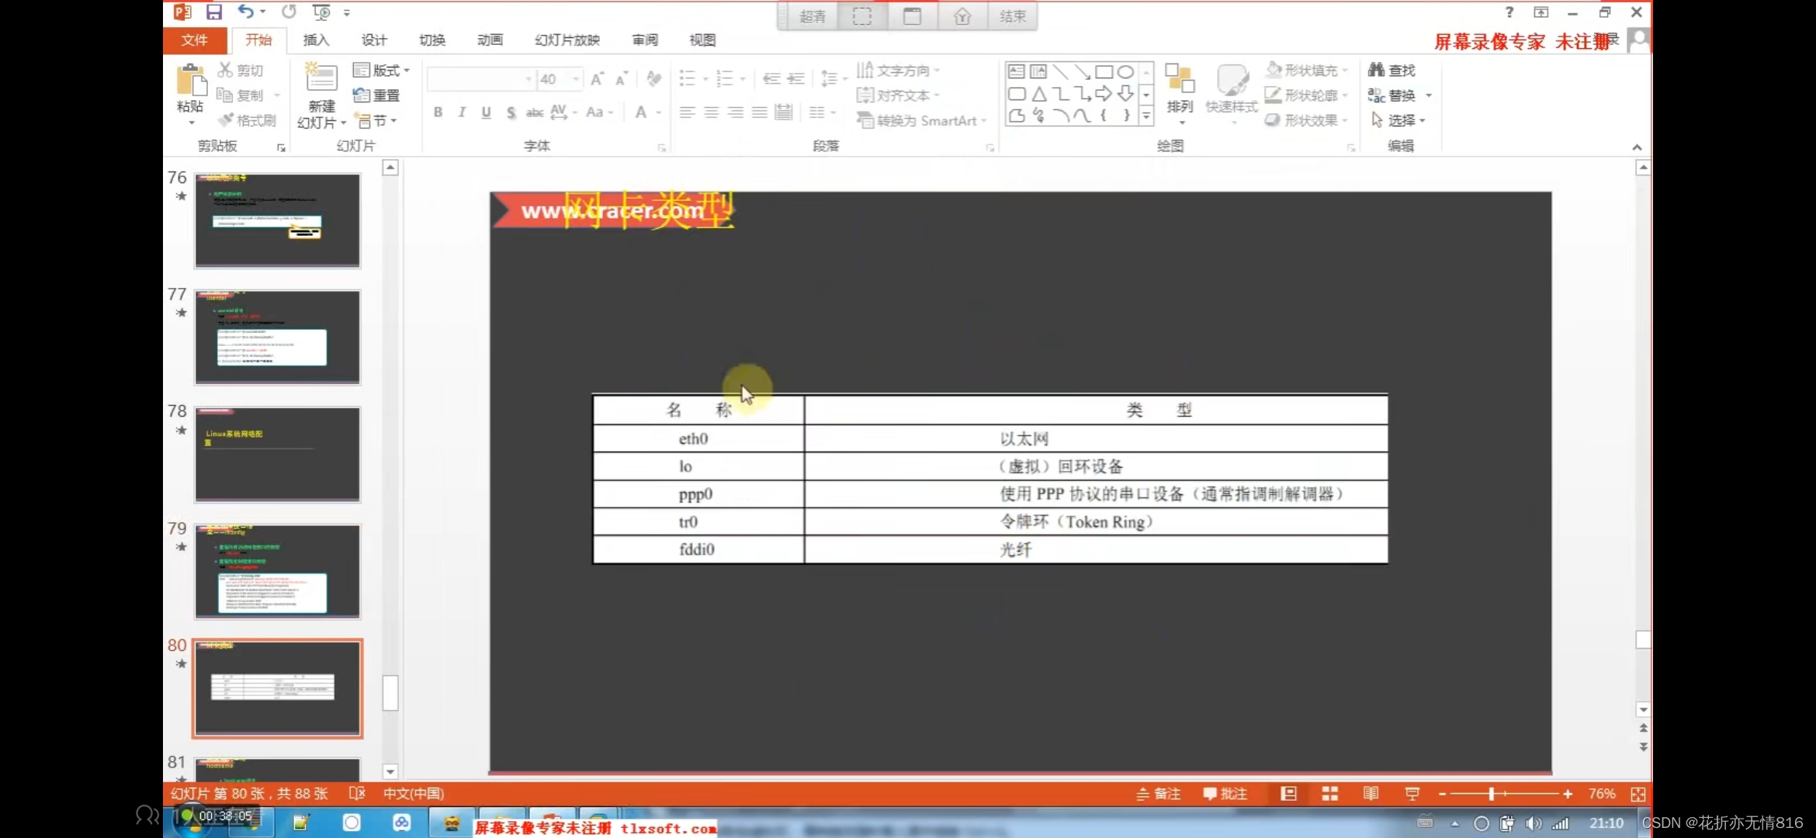This screenshot has width=1816, height=838.
Task: Click Shape Effects (形状效果) button
Action: point(1307,120)
